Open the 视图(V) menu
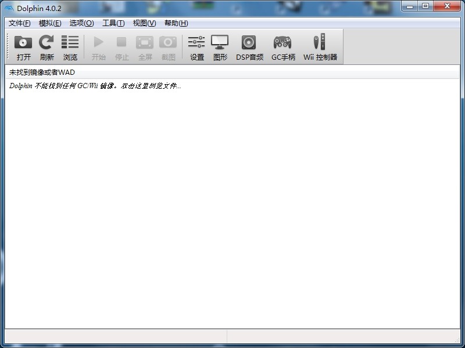The height and width of the screenshot is (348, 465). [x=144, y=23]
